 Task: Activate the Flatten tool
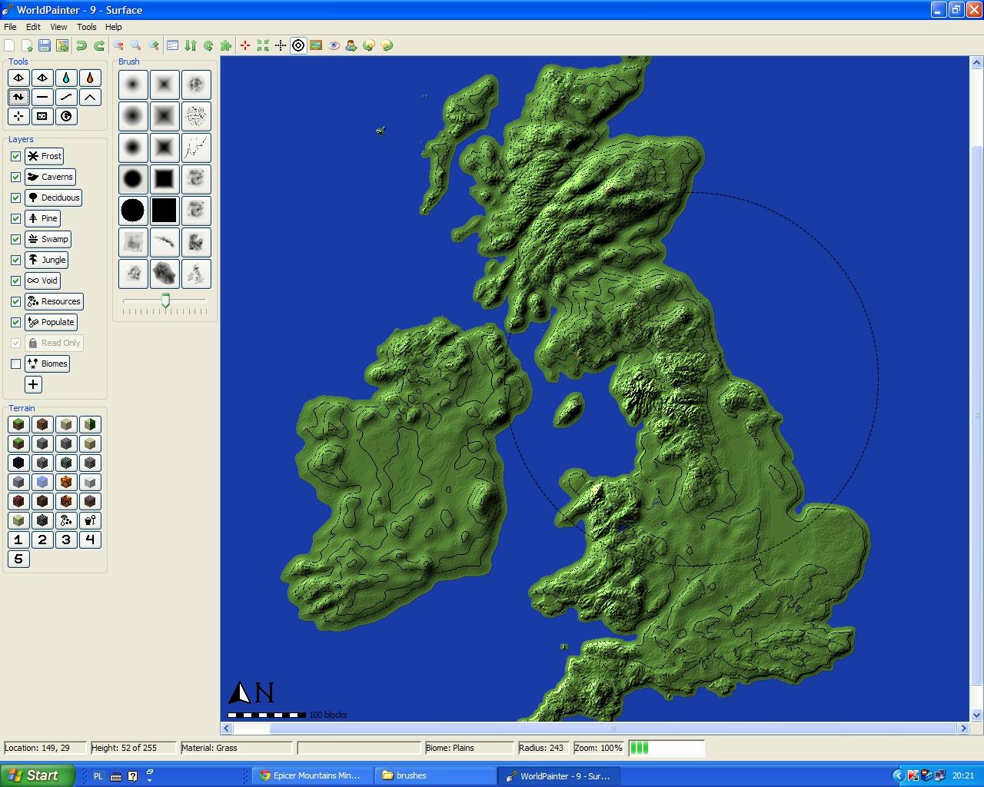pyautogui.click(x=42, y=97)
